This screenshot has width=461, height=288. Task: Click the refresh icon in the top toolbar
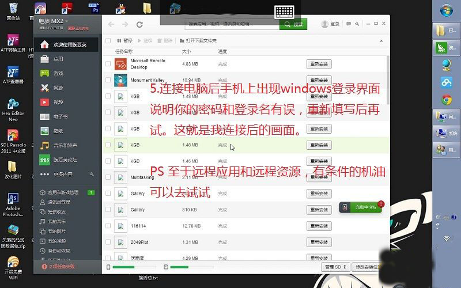tap(139, 24)
